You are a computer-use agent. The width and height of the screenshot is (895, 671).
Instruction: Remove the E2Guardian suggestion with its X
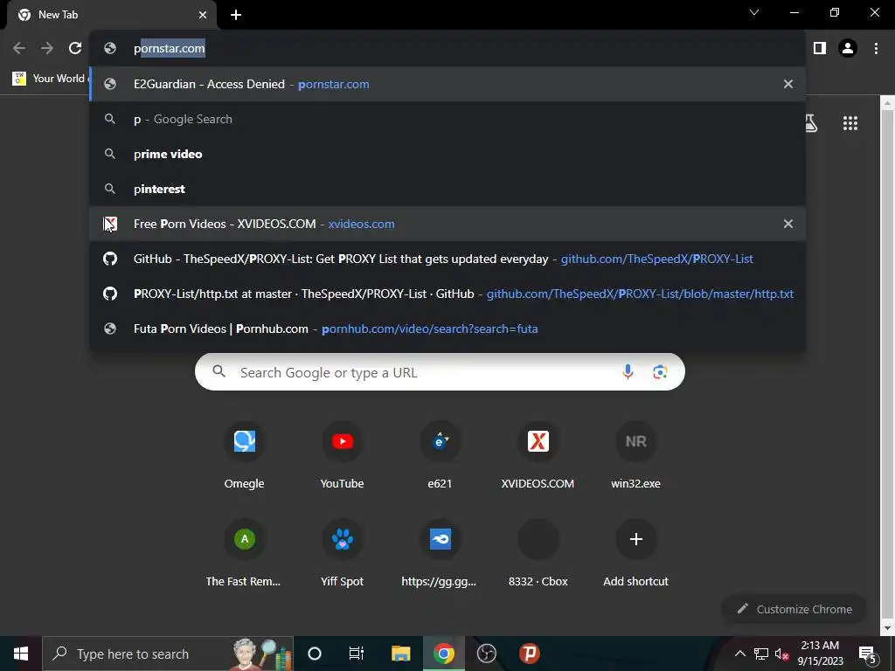pyautogui.click(x=788, y=85)
